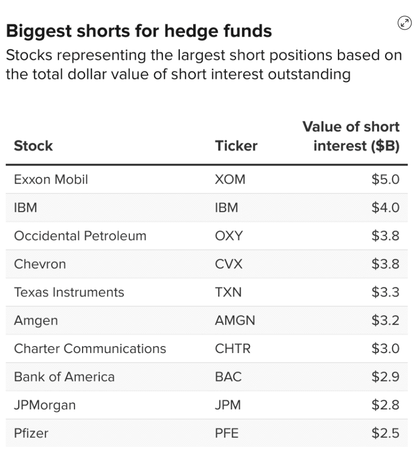Click the CHTR ticker symbol
This screenshot has width=420, height=454.
coord(233,348)
